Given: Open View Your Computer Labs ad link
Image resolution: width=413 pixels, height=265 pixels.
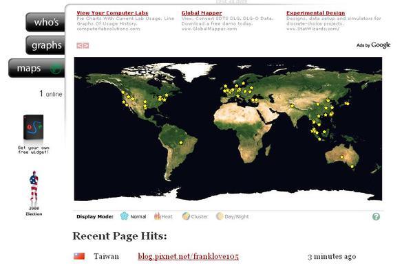Looking at the screenshot, I should coord(112,13).
